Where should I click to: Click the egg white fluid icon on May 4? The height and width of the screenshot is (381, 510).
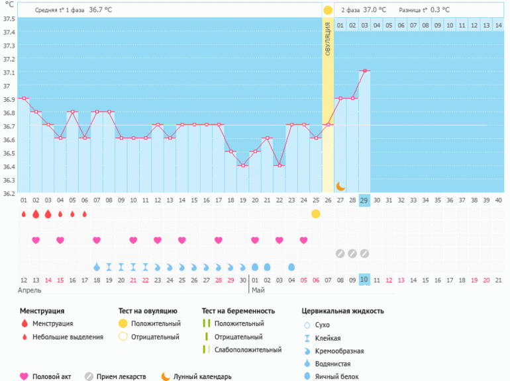pyautogui.click(x=291, y=267)
